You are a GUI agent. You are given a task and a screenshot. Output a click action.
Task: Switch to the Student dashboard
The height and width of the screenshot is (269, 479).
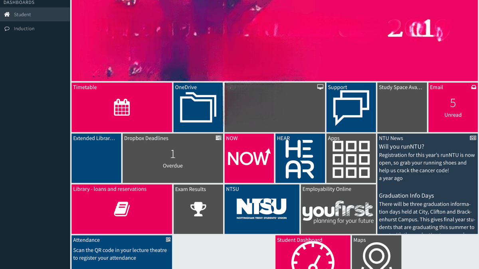click(22, 14)
